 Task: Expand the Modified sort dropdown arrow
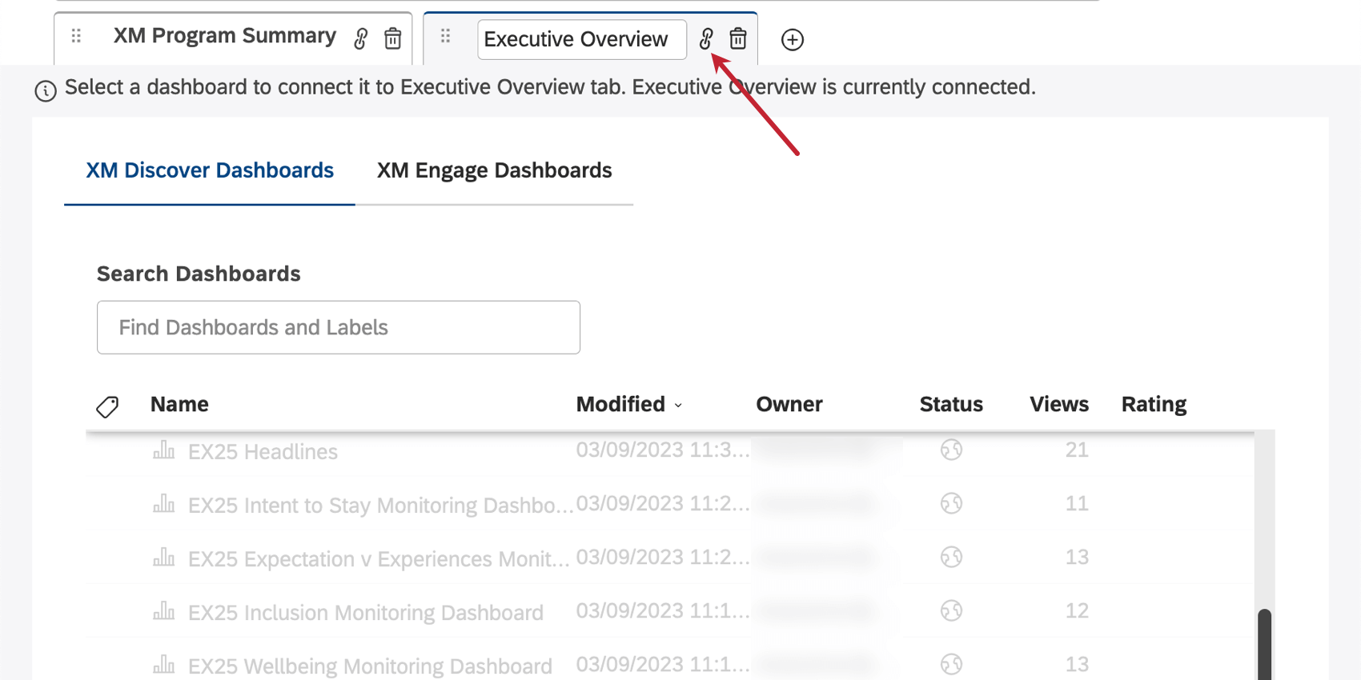tap(678, 406)
